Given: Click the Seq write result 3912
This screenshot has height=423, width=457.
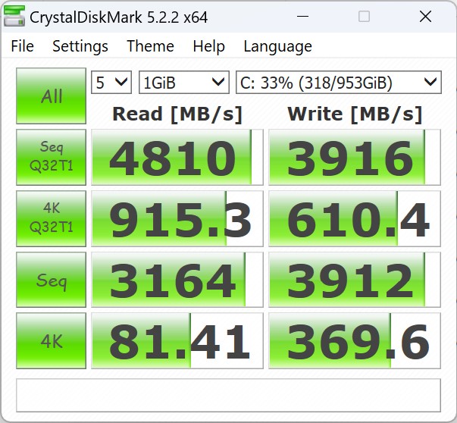Looking at the screenshot, I should pos(355,280).
